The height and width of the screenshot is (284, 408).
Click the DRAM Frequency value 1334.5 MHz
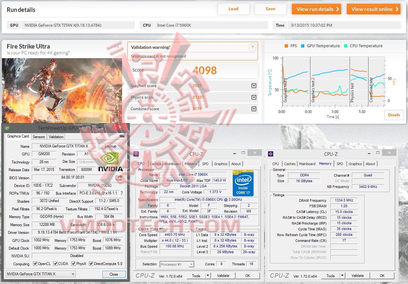pyautogui.click(x=344, y=200)
